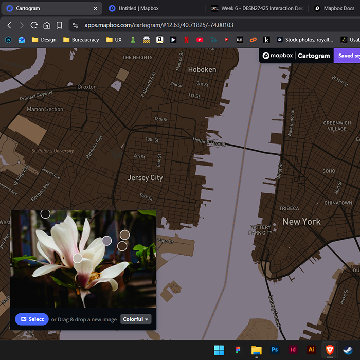Click the bookmark page icon
The height and width of the screenshot is (360, 360).
click(59, 25)
